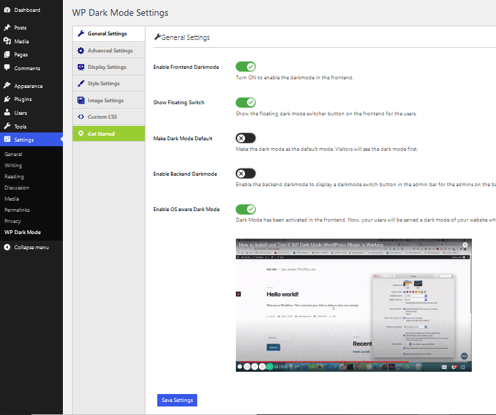496x415 pixels.
Task: Open the Get Started tab
Action: click(x=109, y=134)
